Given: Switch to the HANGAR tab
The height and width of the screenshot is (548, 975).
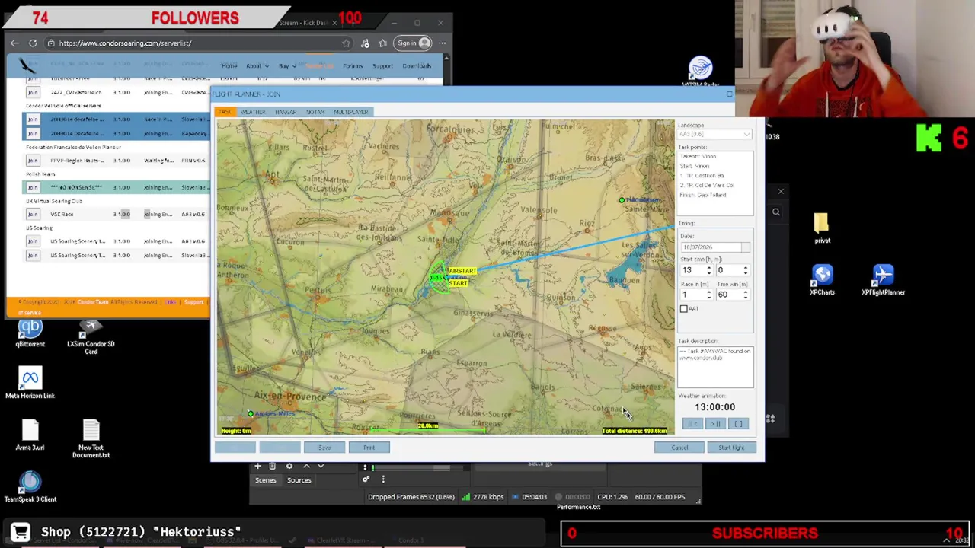Looking at the screenshot, I should click(286, 112).
